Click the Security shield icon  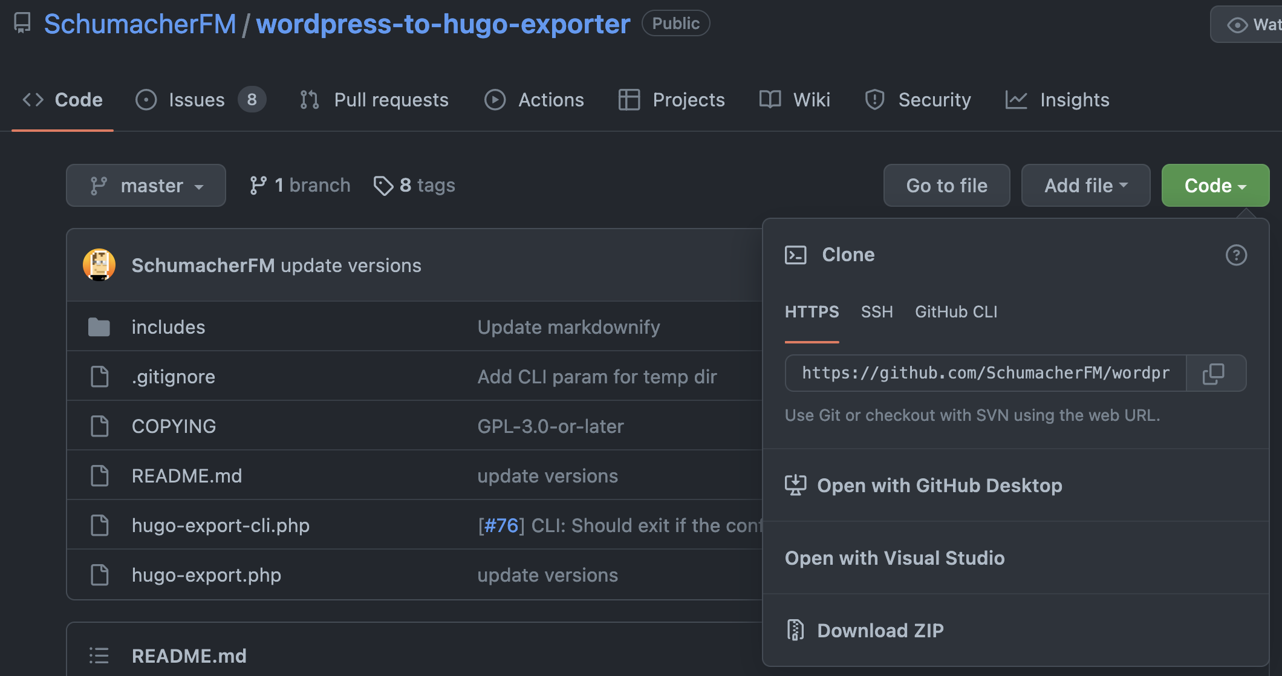(874, 100)
